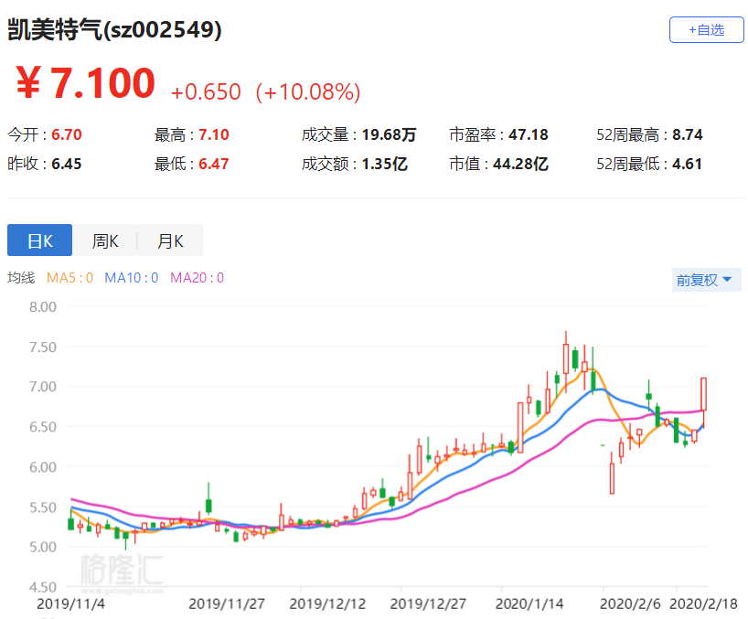This screenshot has width=748, height=619.
Task: Click the 市值 market cap 44.28亿
Action: (x=520, y=164)
